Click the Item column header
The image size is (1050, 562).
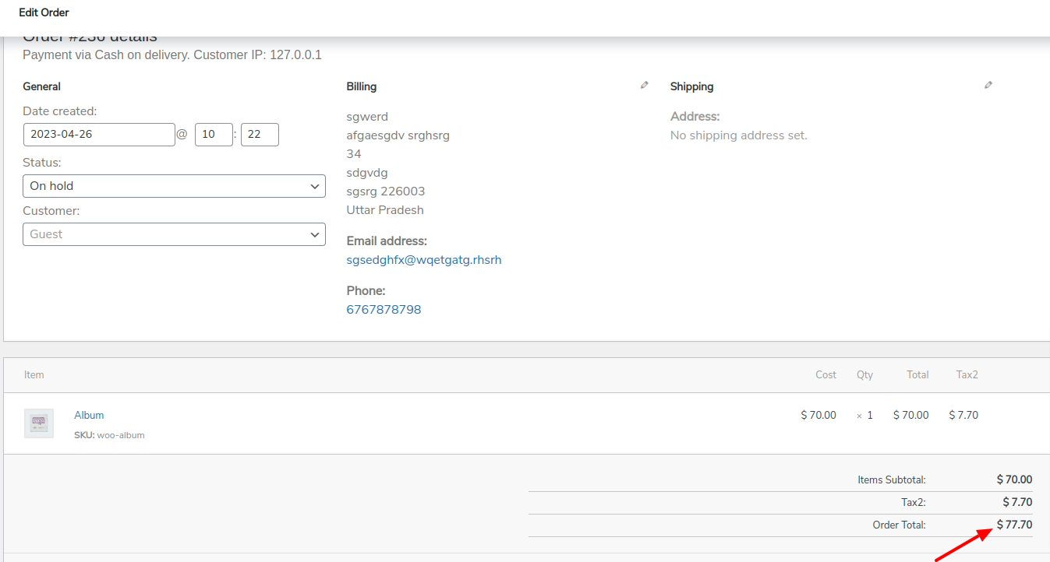34,375
